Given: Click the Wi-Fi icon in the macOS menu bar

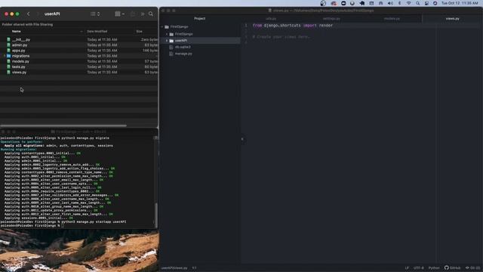Looking at the screenshot, I should point(409,3).
